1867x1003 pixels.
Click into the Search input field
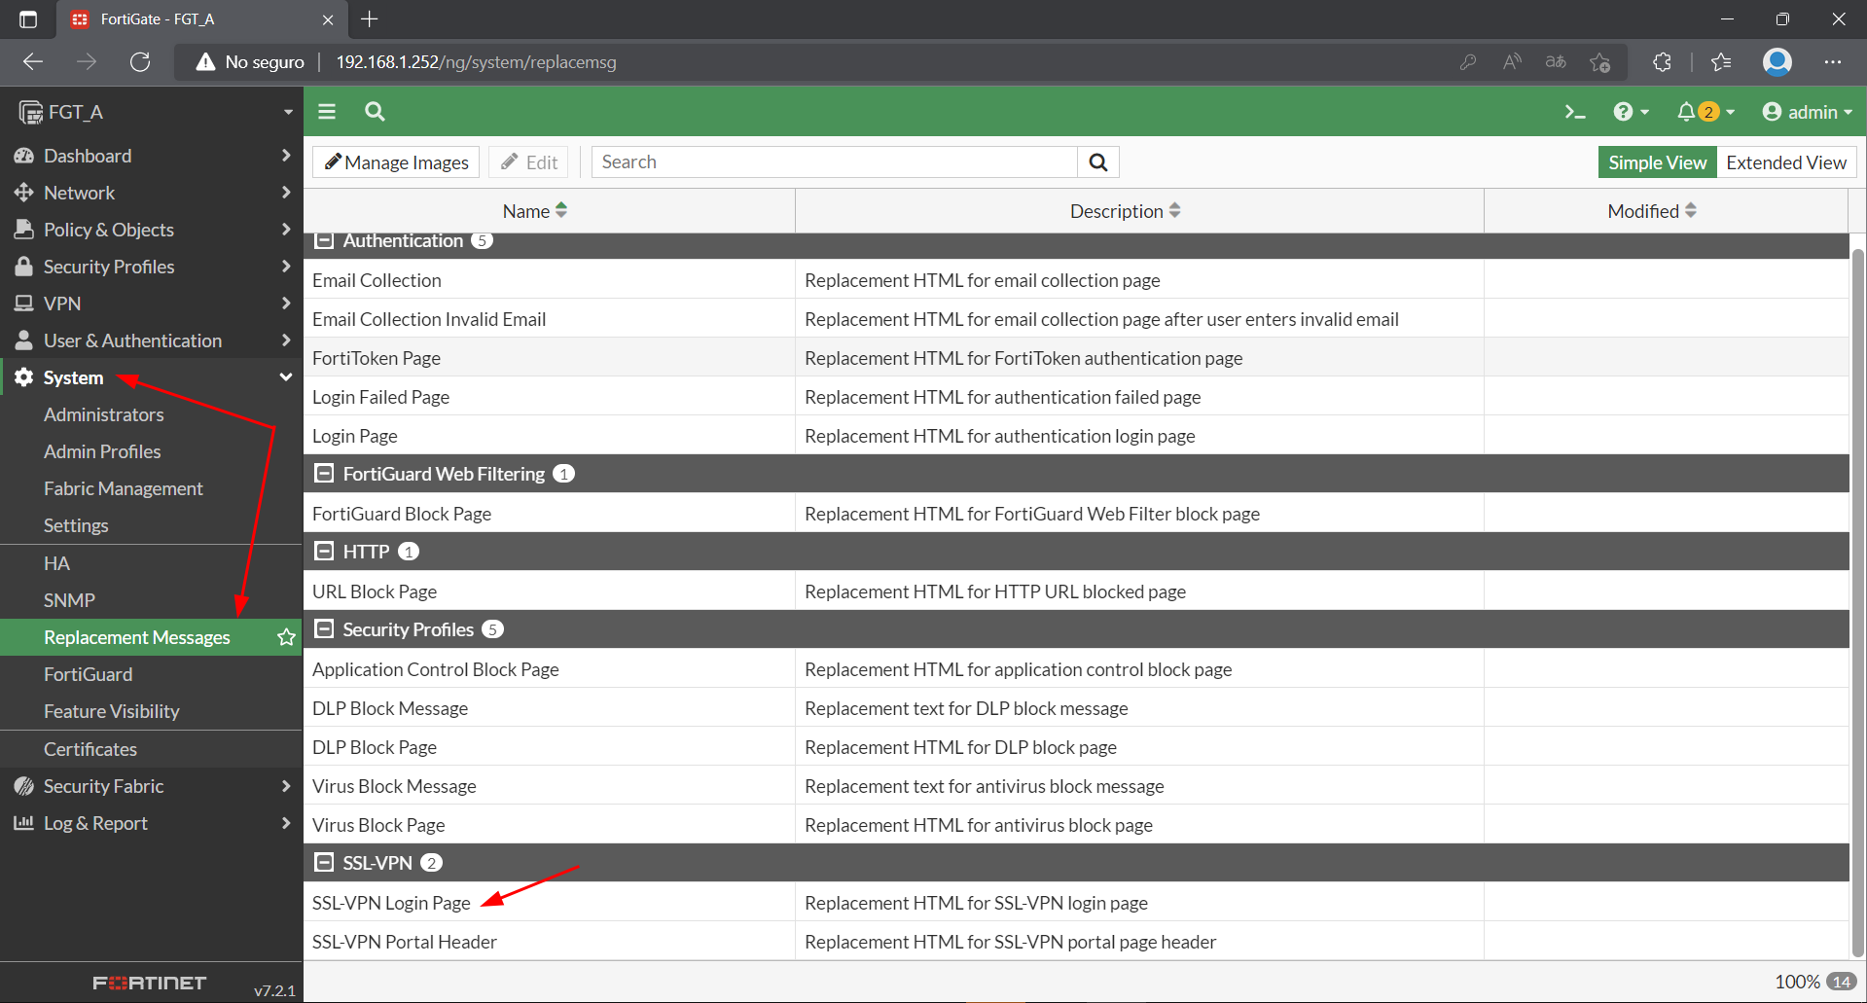coord(834,162)
